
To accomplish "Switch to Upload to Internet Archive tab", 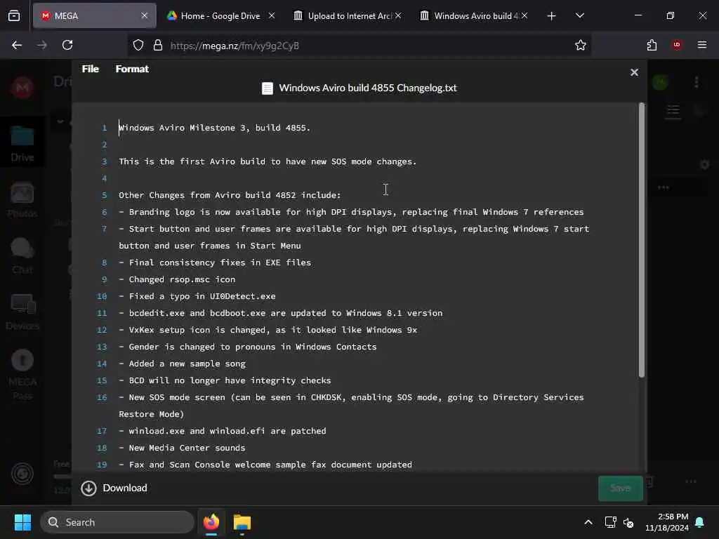I will (x=347, y=15).
